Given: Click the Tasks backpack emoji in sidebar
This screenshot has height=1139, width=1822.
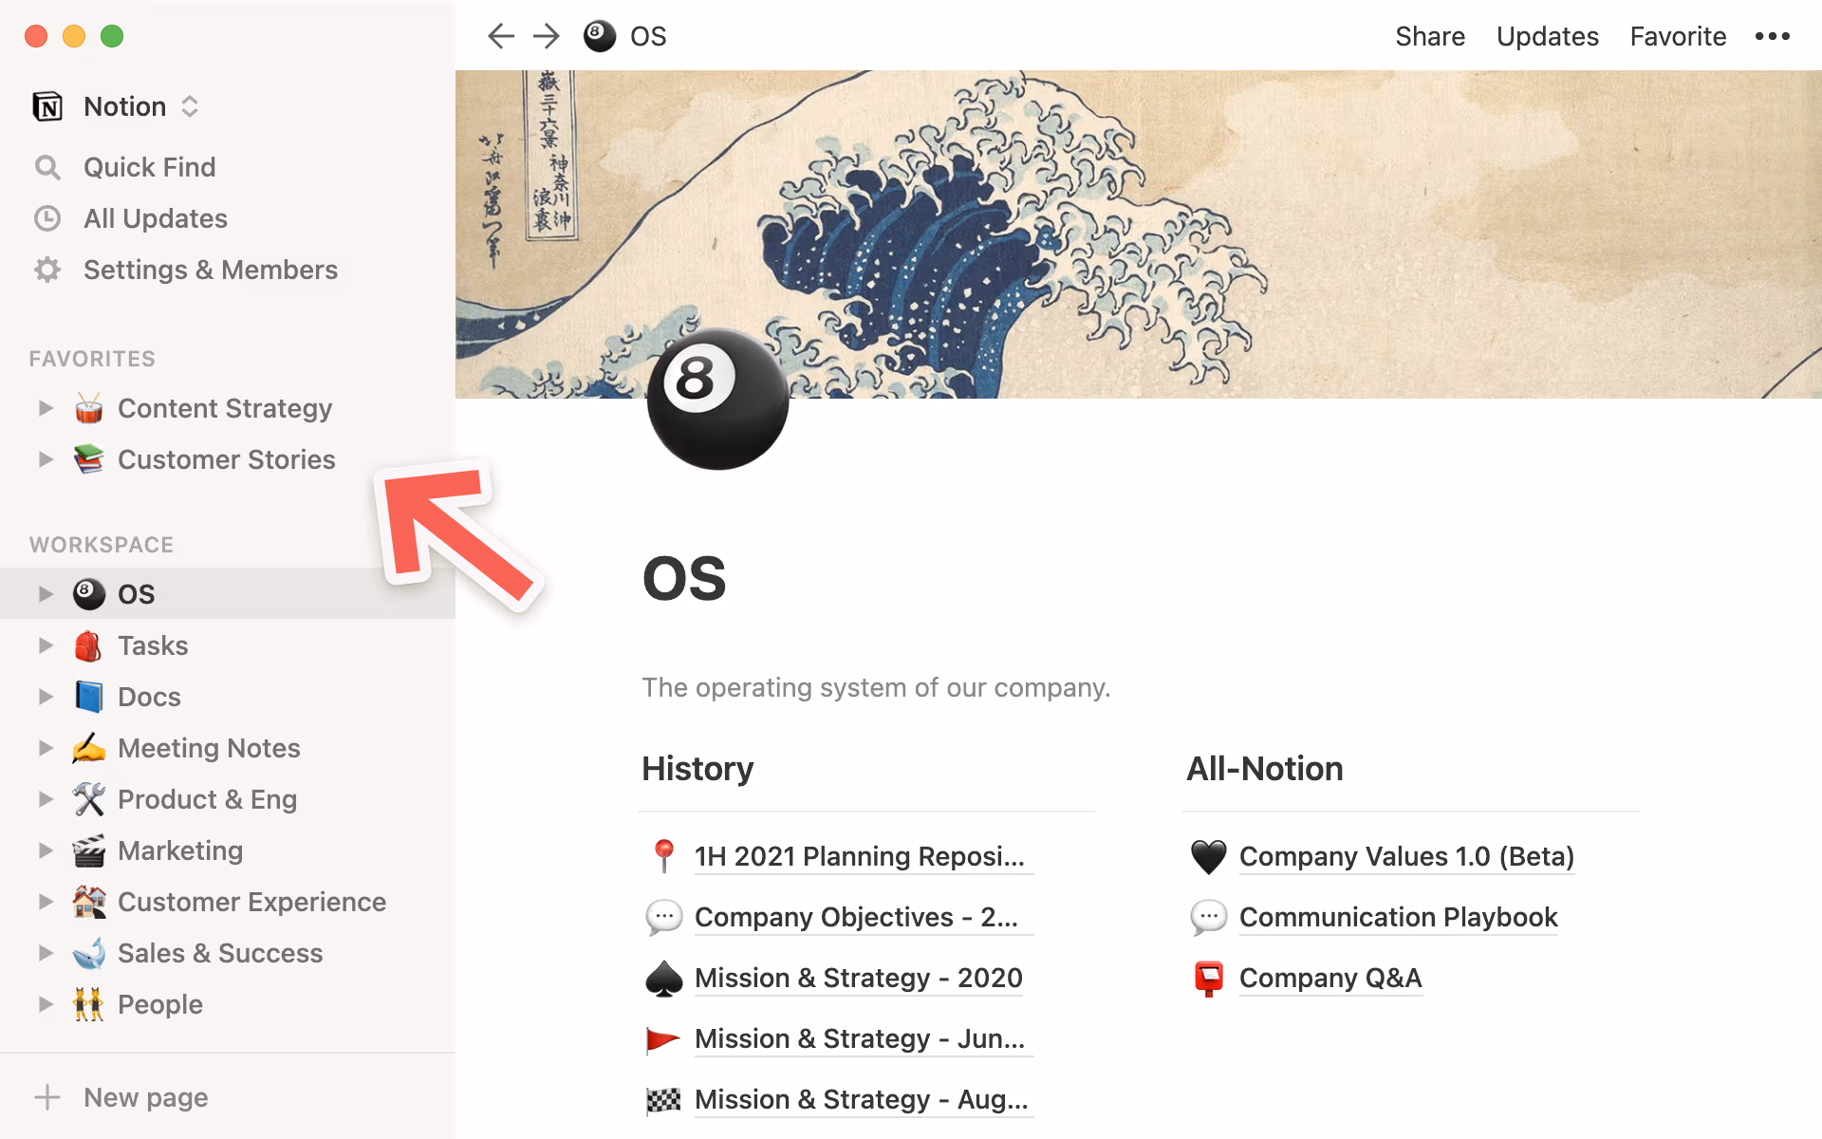Looking at the screenshot, I should click(89, 645).
